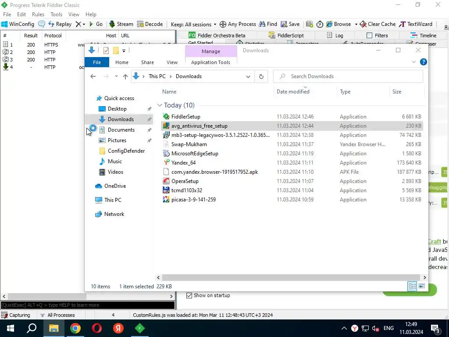Expand the Browse dropdown arrow in Fiddler
Image resolution: width=449 pixels, height=337 pixels.
356,25
